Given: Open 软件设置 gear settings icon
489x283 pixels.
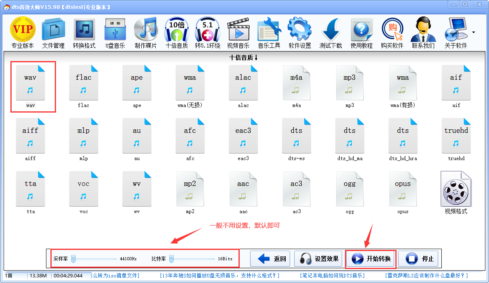Looking at the screenshot, I should 300,33.
